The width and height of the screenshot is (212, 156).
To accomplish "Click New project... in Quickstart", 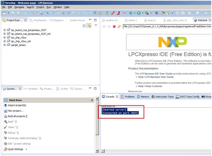I will [14, 111].
